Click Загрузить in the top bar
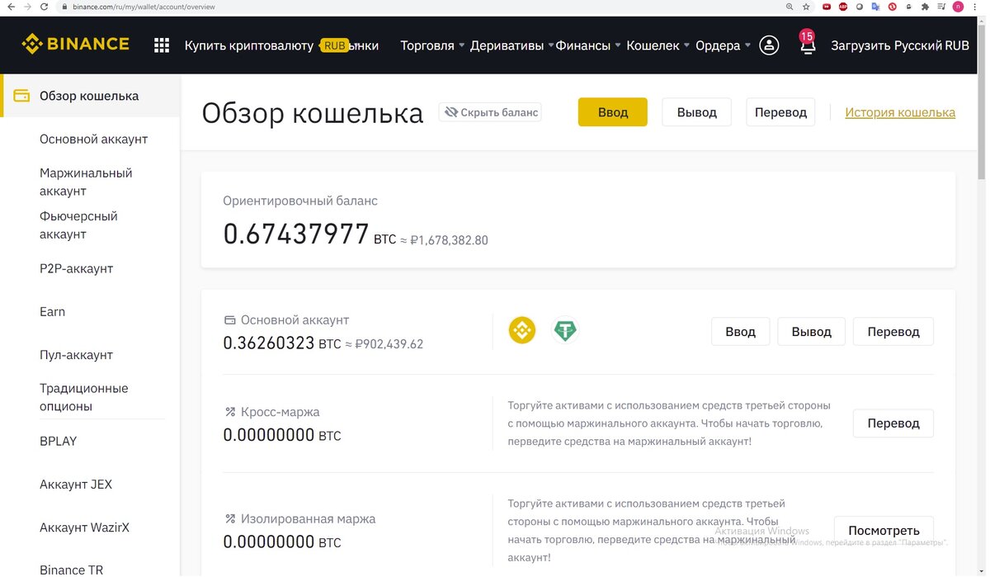Viewport: 990px width, 577px height. click(859, 45)
